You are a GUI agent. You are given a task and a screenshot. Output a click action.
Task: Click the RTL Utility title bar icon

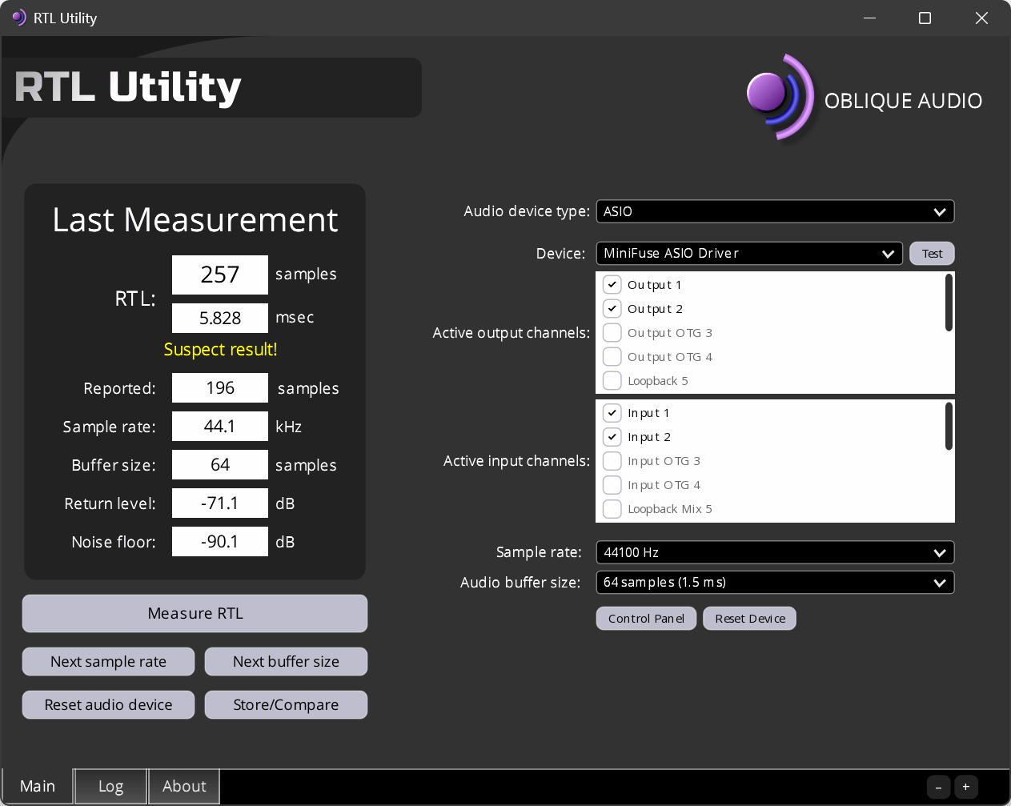18,18
